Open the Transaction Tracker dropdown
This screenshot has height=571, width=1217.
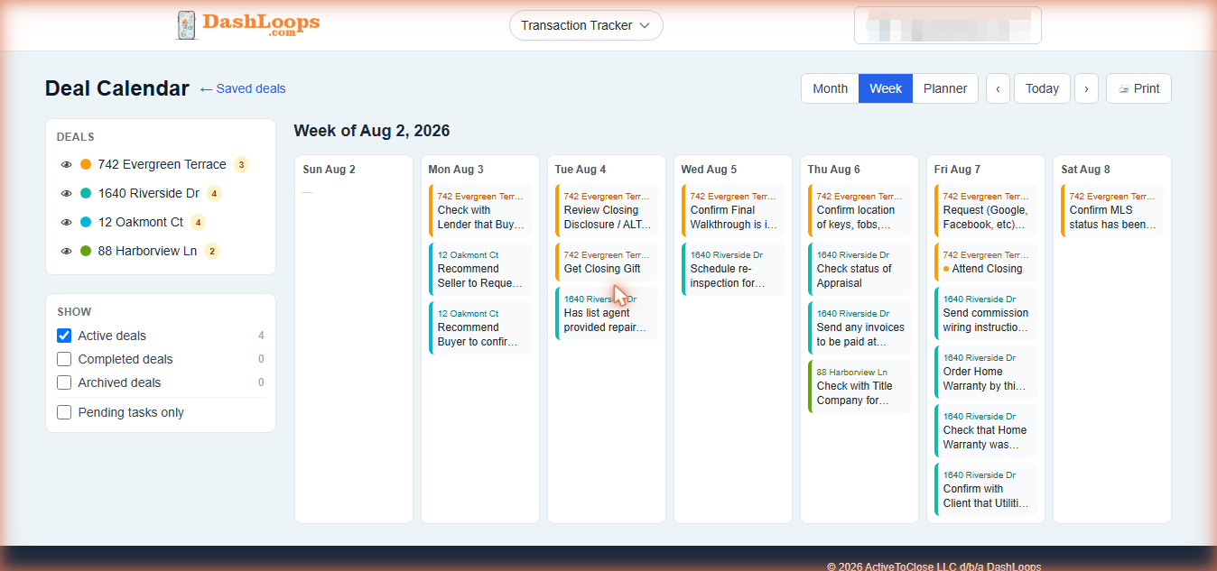coord(586,25)
